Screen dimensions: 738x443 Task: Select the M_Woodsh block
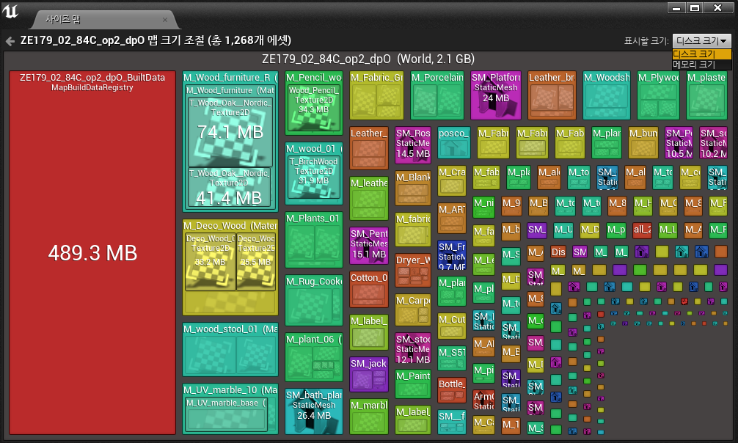(x=607, y=95)
